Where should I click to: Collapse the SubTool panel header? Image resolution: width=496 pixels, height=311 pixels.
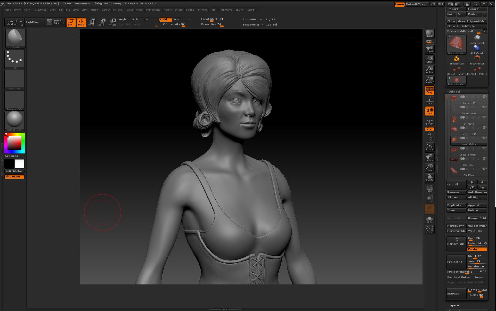coord(454,92)
